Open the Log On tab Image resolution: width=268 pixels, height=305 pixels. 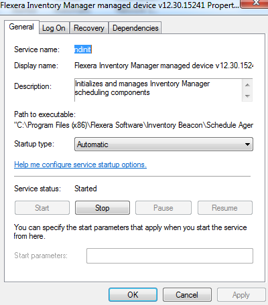[x=54, y=28]
